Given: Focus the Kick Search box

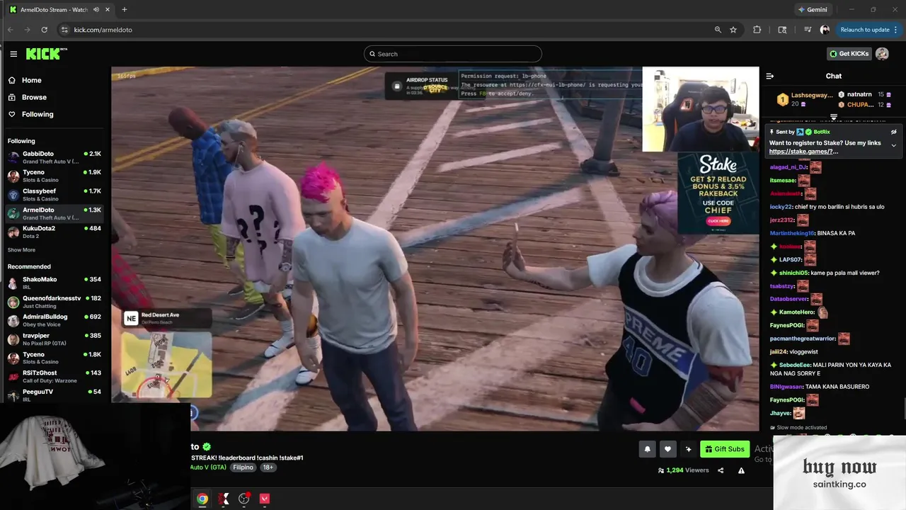Looking at the screenshot, I should 453,54.
